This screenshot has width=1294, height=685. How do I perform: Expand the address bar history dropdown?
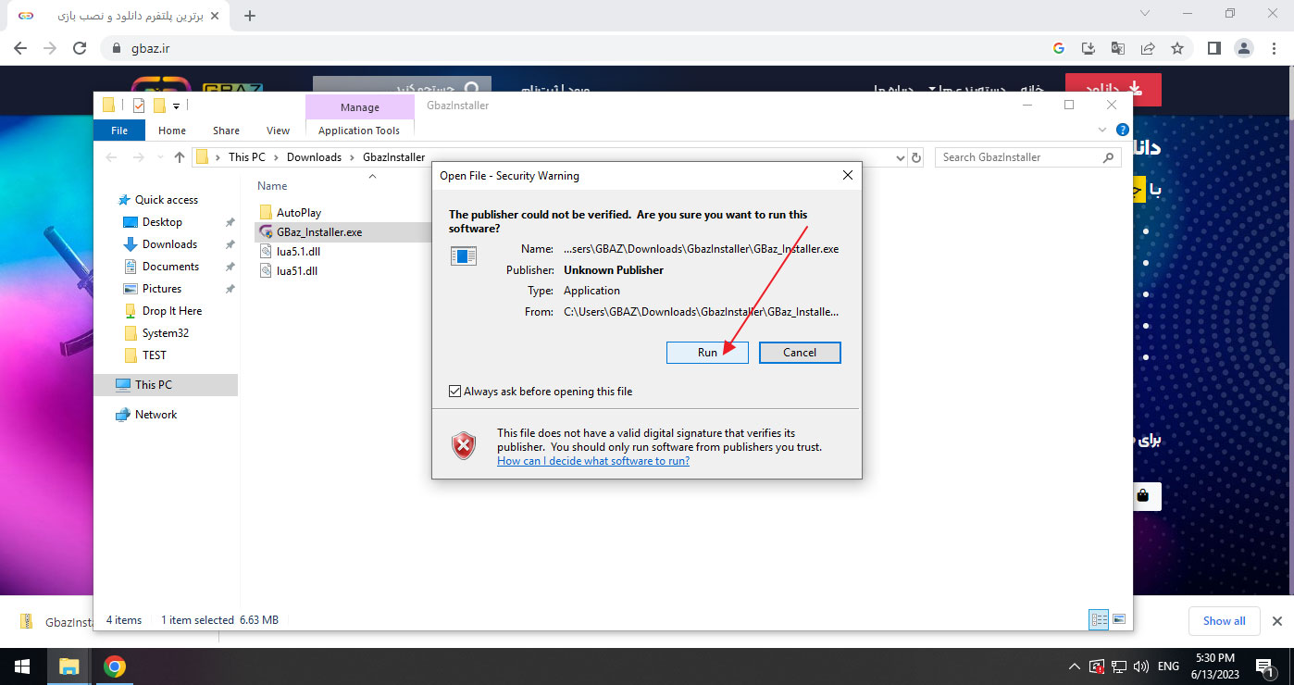[901, 157]
